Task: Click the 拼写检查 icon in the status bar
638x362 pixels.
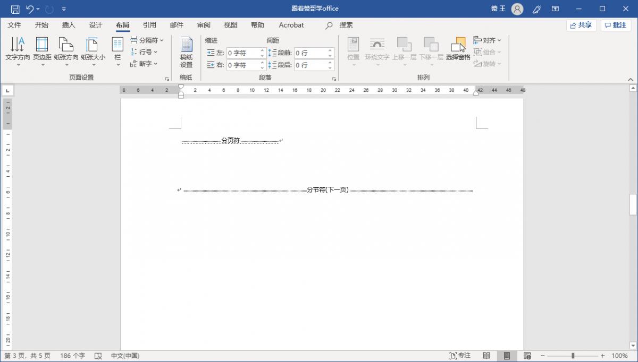Action: point(98,356)
